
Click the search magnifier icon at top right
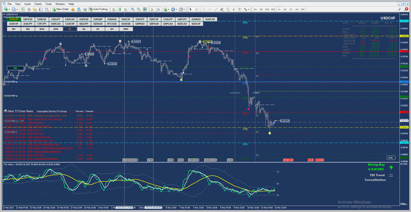click(x=400, y=9)
